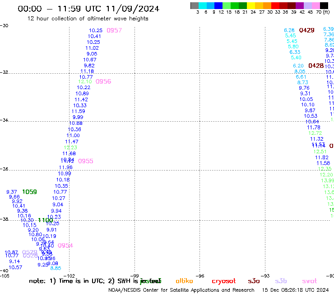The image size is (334, 294).
Task: Click the green 12.51 wave height
Action: point(320,152)
